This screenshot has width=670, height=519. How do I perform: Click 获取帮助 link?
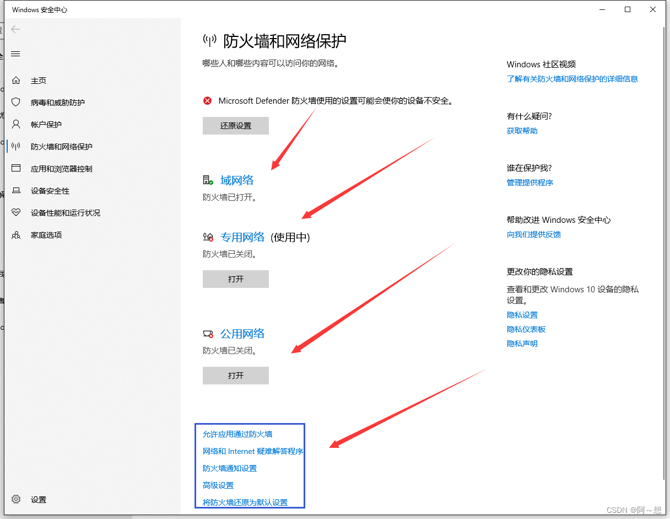[522, 131]
